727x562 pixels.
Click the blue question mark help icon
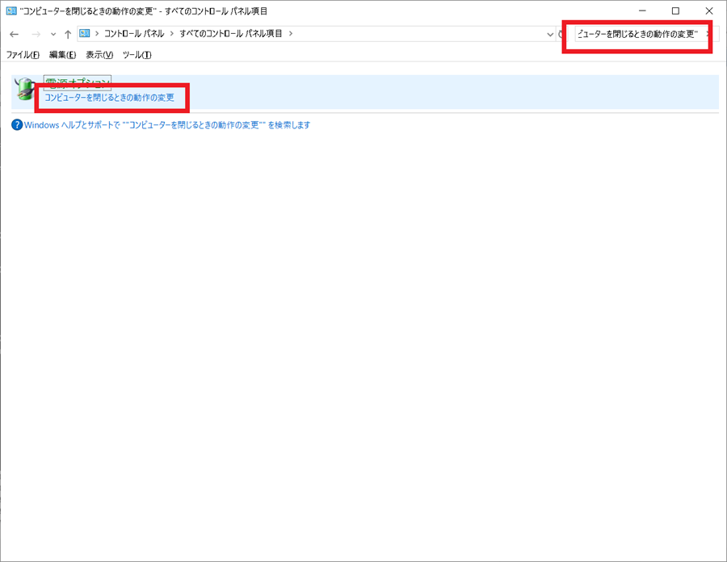pos(15,124)
